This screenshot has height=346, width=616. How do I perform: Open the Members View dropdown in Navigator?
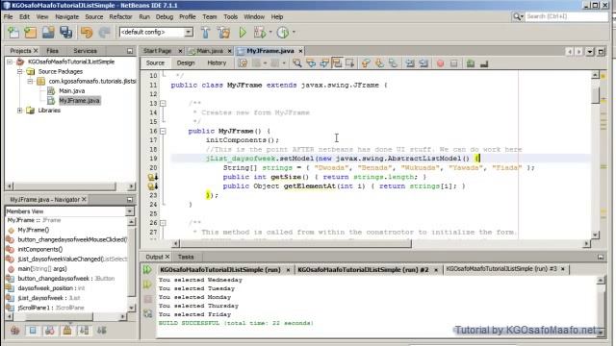129,211
